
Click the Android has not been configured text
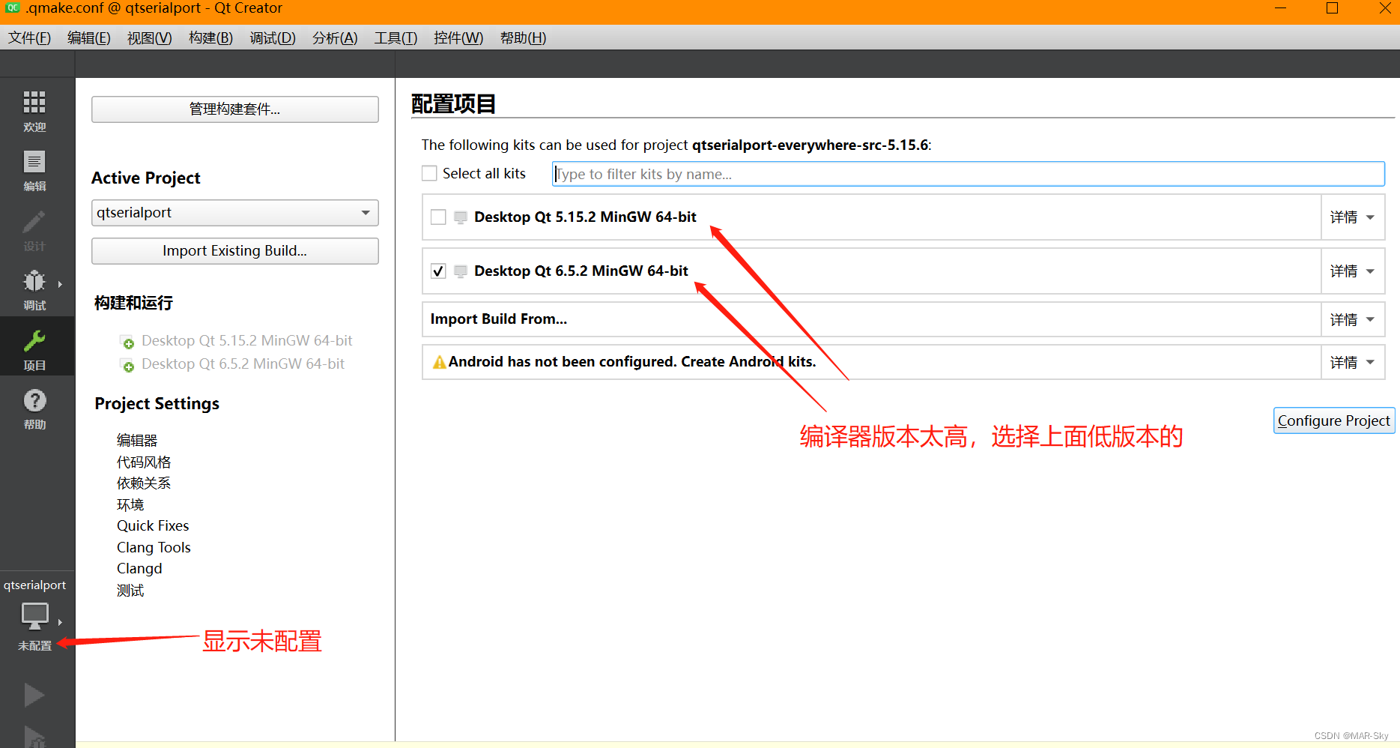click(x=632, y=361)
